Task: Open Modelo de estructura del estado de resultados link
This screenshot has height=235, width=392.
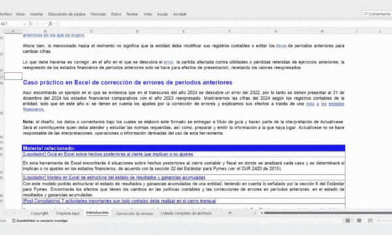Action: tap(114, 178)
